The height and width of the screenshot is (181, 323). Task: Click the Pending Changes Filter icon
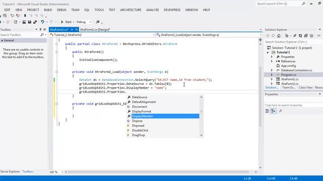click(287, 36)
